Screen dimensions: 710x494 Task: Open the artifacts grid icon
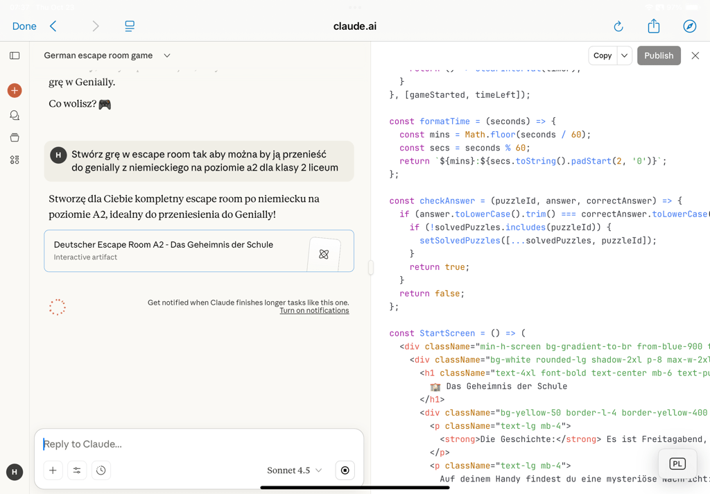coord(15,160)
